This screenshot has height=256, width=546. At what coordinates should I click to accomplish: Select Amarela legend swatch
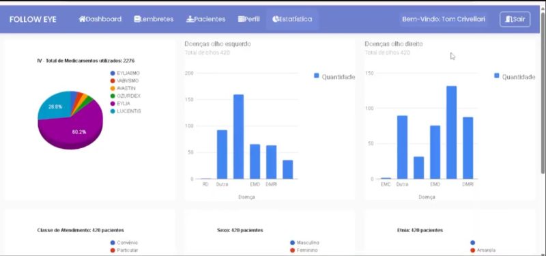pos(472,250)
